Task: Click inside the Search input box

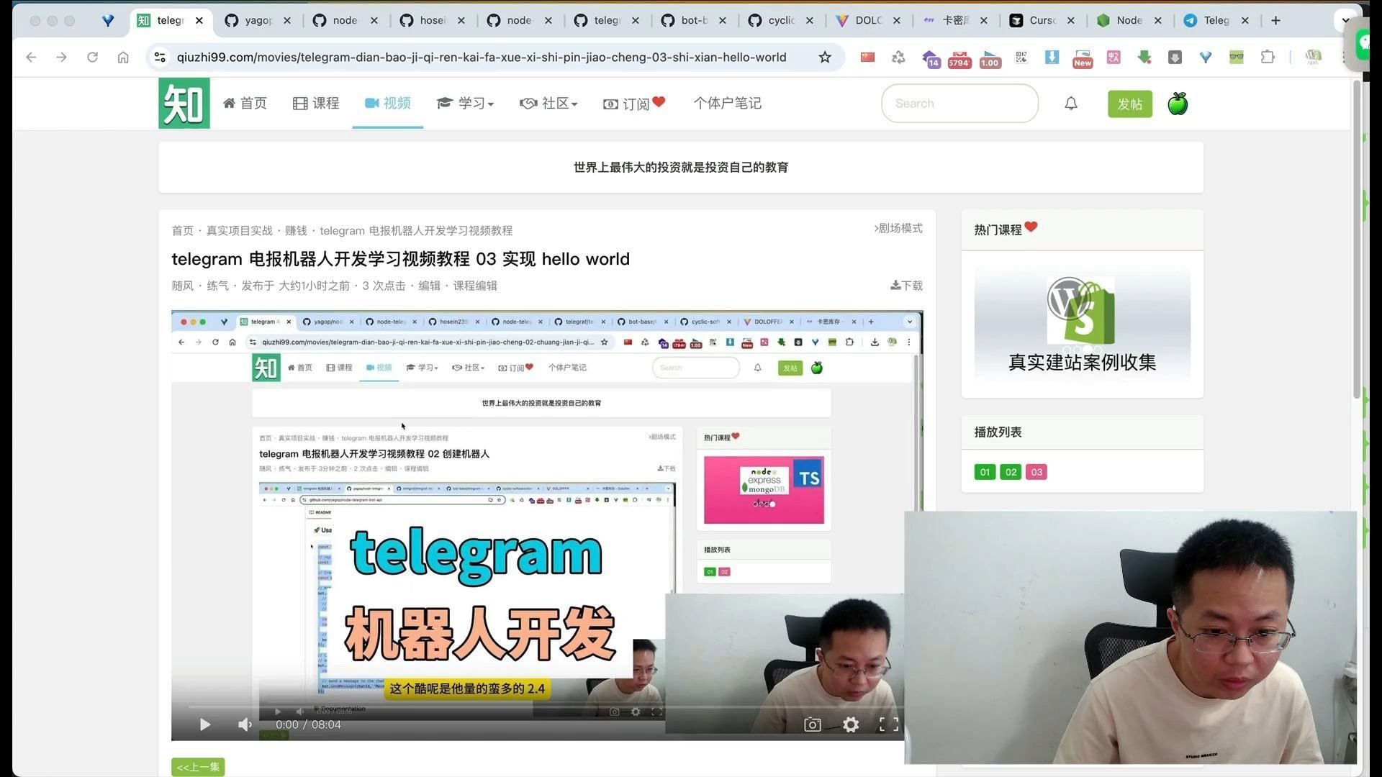Action: pos(959,103)
